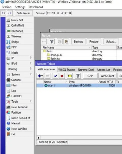
Task: Open the Session menu
Action: (x=7, y=7)
